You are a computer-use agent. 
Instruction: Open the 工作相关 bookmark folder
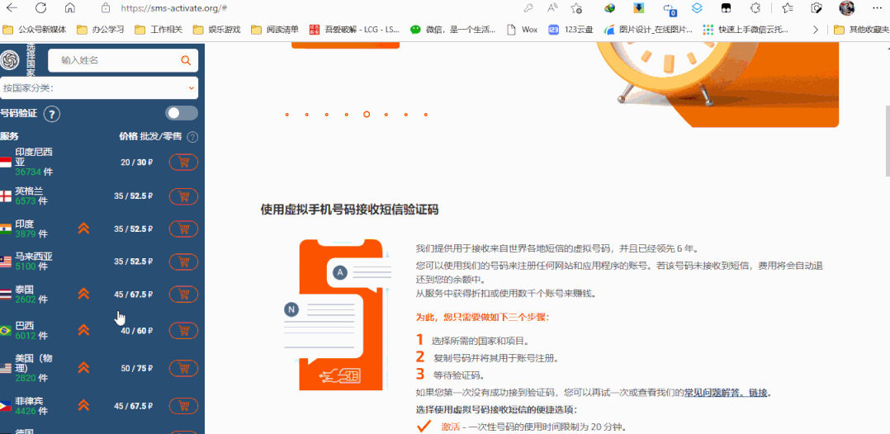click(x=159, y=30)
